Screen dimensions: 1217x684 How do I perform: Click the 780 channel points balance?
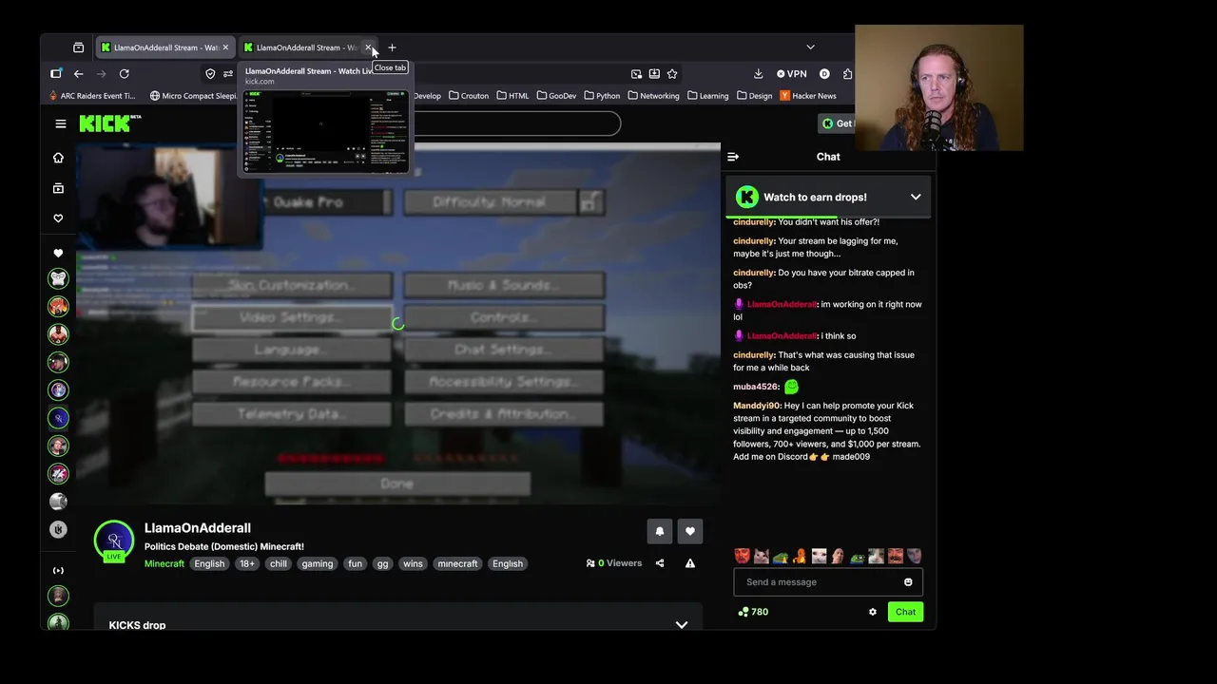click(x=753, y=612)
